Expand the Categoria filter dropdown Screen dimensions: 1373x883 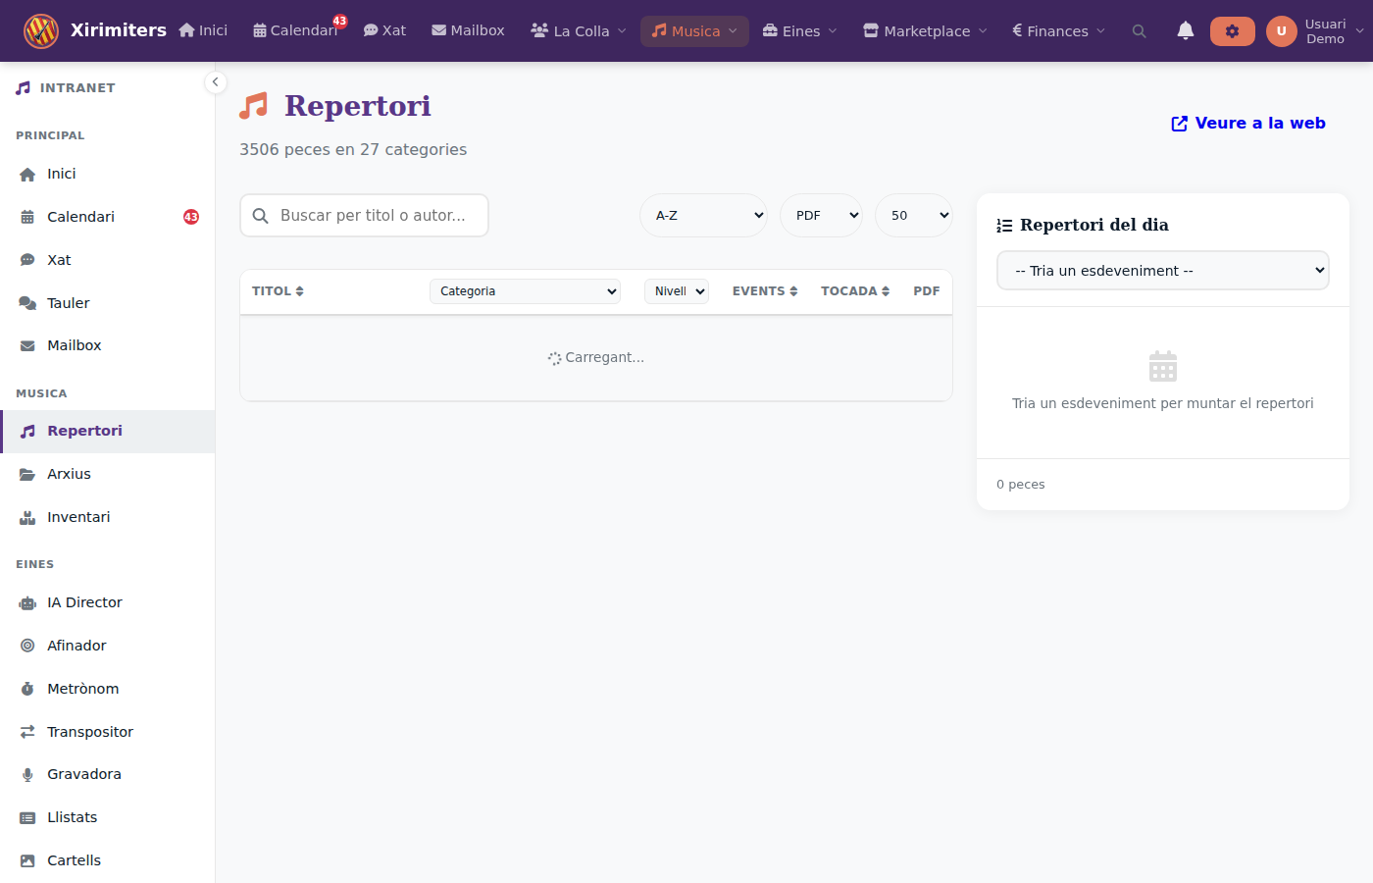(525, 291)
